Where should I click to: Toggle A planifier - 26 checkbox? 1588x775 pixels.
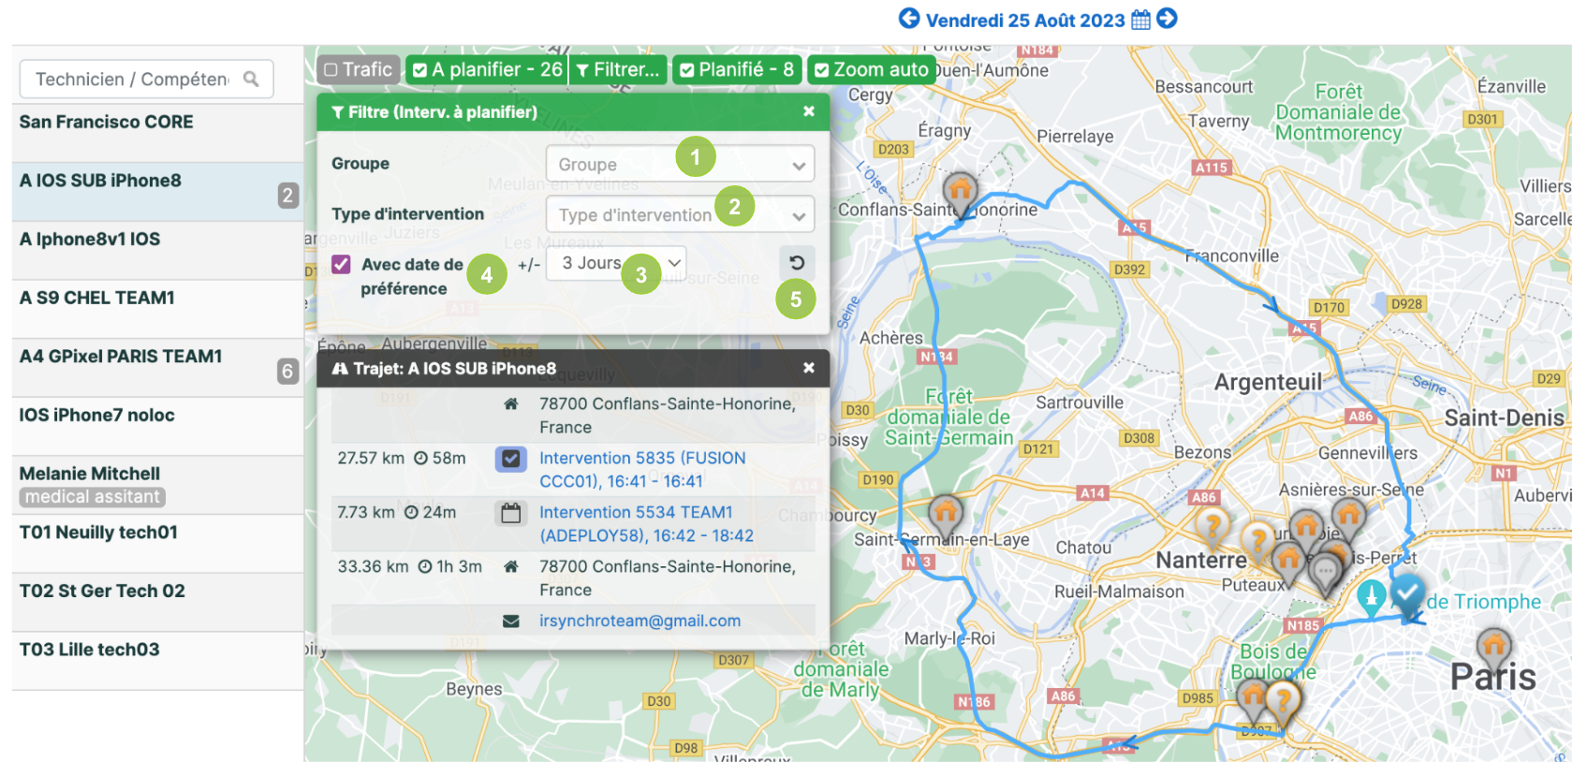(420, 70)
